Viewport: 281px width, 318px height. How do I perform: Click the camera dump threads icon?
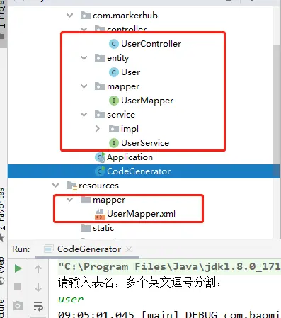(18, 305)
